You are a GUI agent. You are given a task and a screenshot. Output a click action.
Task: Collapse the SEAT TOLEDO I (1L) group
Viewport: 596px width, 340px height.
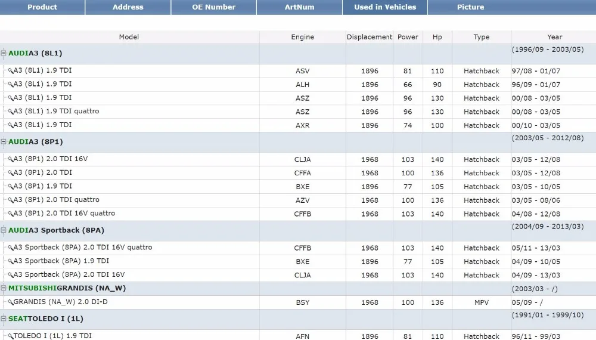4,319
